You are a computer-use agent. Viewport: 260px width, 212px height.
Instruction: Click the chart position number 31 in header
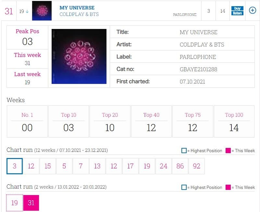click(9, 11)
